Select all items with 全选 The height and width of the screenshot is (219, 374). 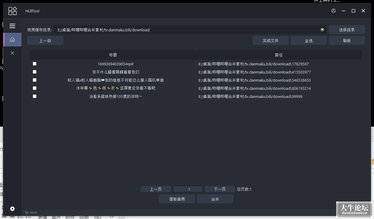click(309, 41)
